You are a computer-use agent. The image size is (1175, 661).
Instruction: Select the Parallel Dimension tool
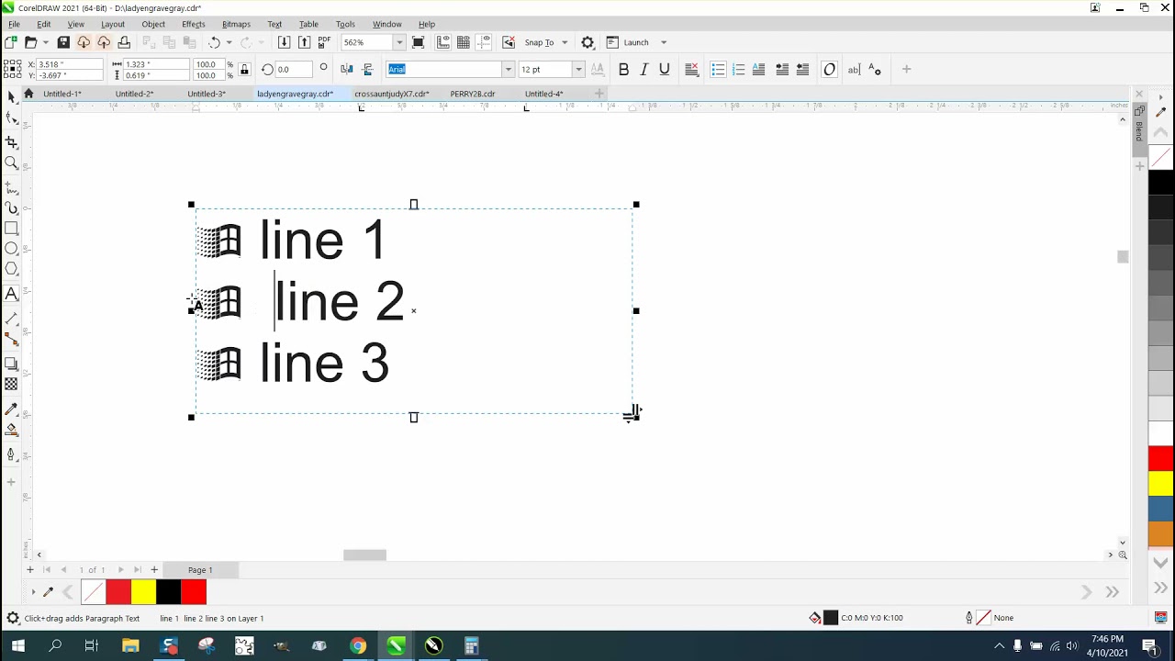pos(11,319)
